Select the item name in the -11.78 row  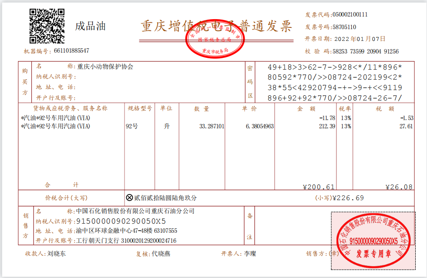click(56, 118)
